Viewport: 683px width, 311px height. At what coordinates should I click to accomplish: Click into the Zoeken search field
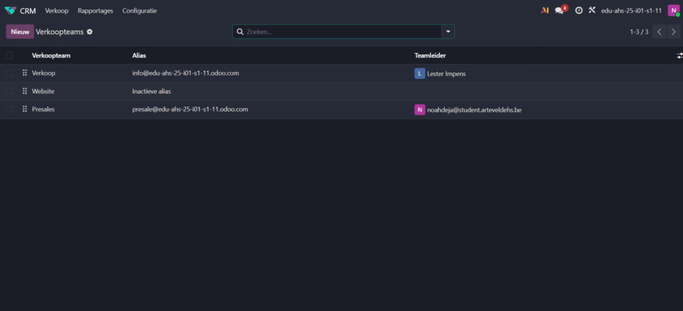click(x=340, y=32)
